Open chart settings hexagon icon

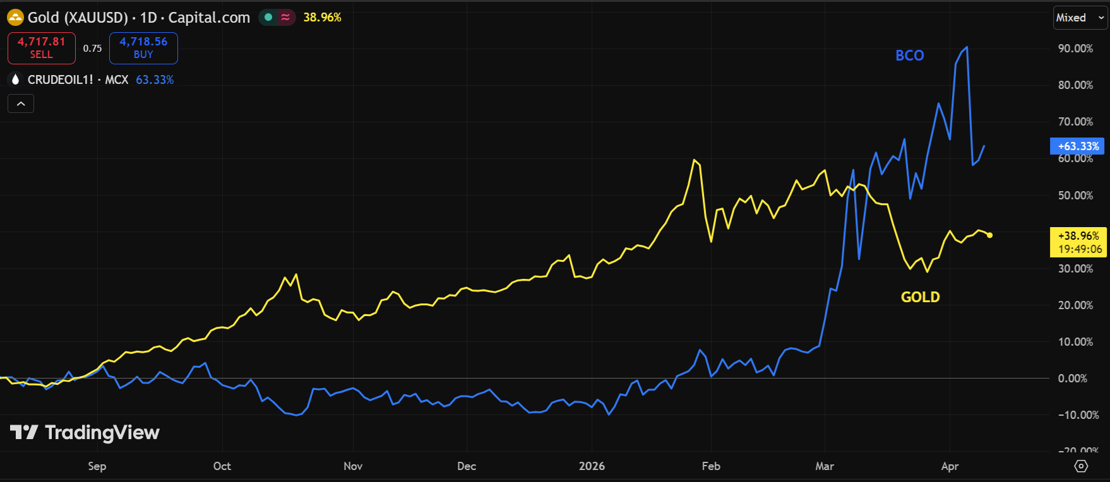1081,466
